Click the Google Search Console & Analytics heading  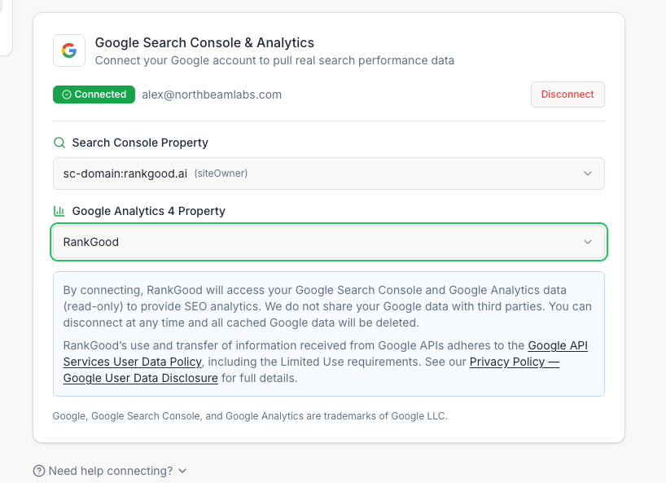[x=204, y=42]
